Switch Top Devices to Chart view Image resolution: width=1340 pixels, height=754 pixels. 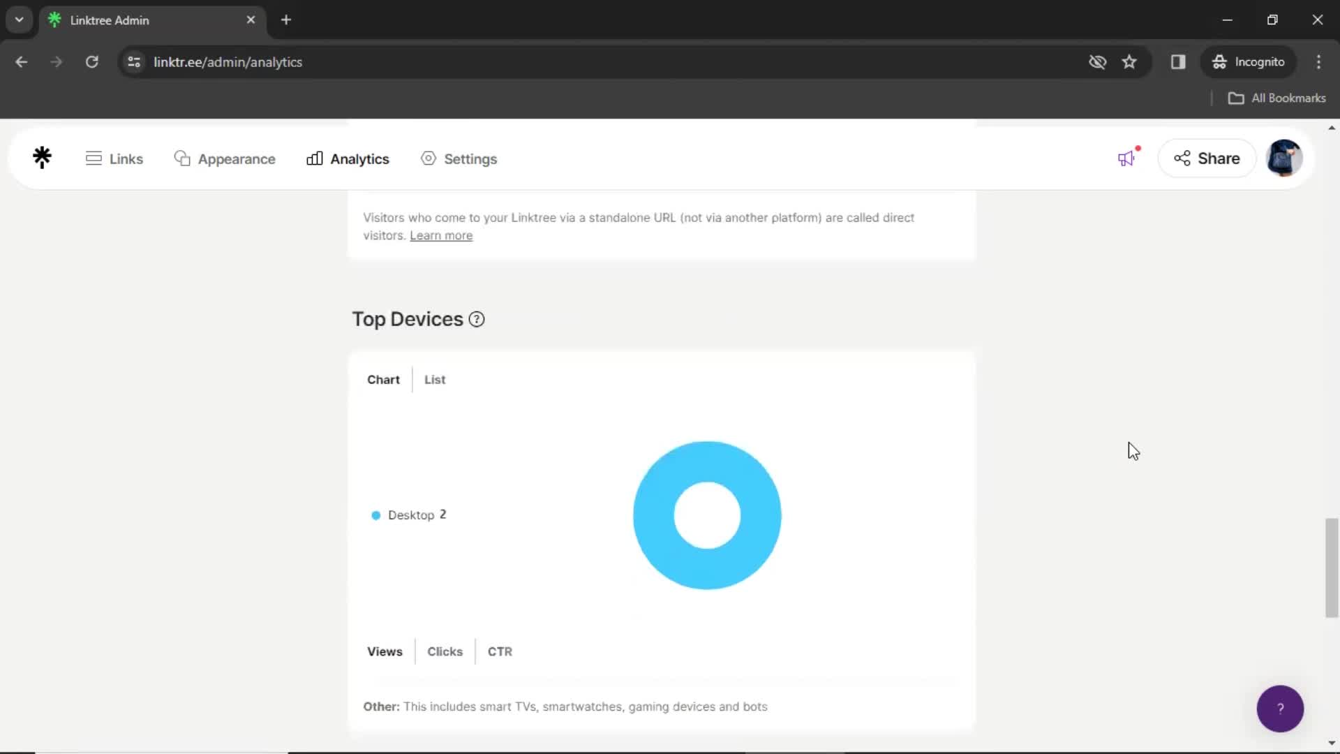(x=383, y=380)
